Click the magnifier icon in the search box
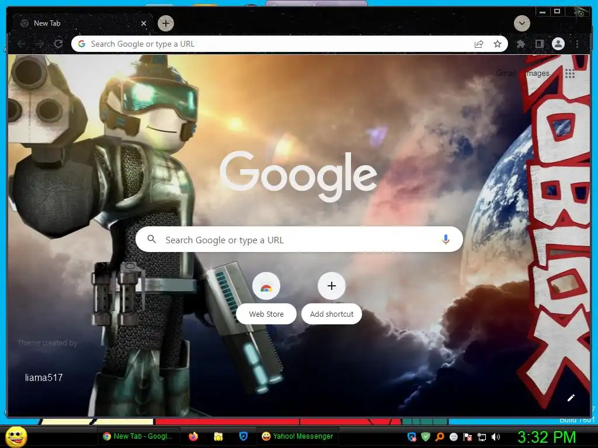This screenshot has width=598, height=448. [x=151, y=239]
